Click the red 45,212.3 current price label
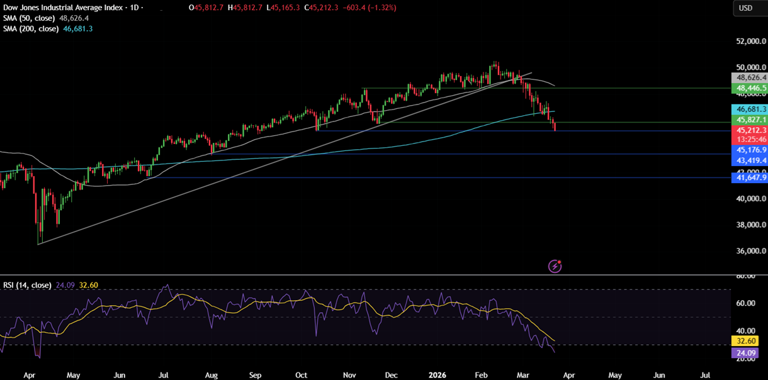The height and width of the screenshot is (380, 768). pos(749,130)
